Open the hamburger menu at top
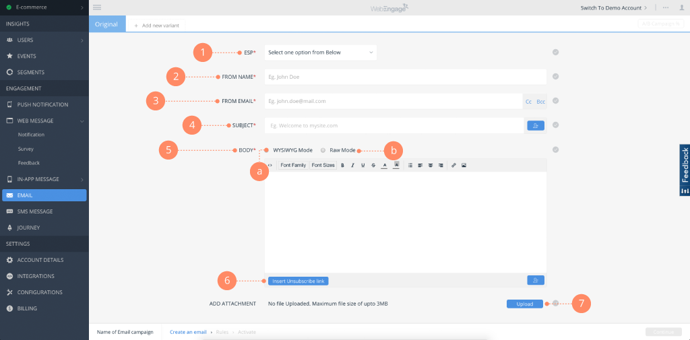The image size is (690, 340). click(x=97, y=7)
